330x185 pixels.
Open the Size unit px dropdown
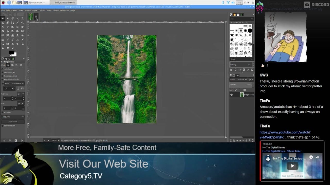21,103
